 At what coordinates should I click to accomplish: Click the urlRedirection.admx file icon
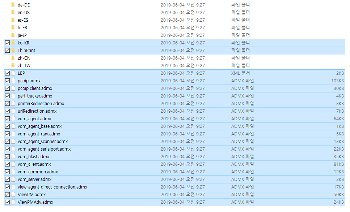click(x=13, y=111)
